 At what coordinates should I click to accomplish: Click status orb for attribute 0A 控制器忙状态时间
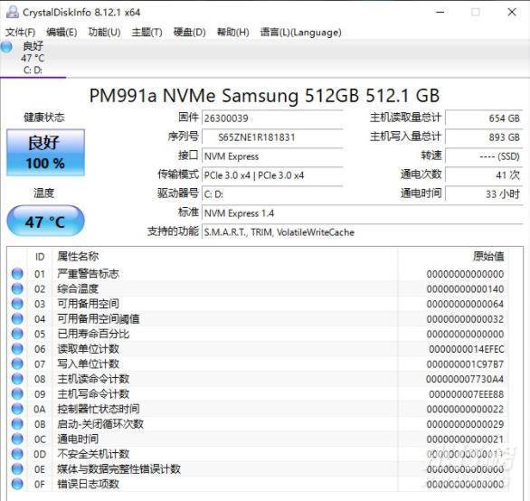coord(17,409)
